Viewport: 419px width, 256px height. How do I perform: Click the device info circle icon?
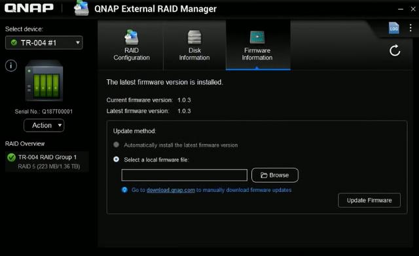click(11, 65)
